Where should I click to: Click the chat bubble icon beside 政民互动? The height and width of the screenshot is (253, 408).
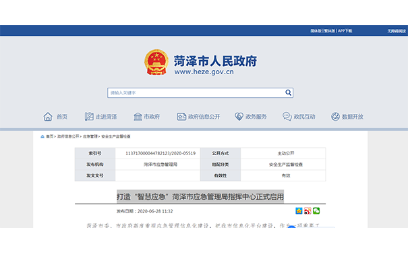click(x=287, y=116)
